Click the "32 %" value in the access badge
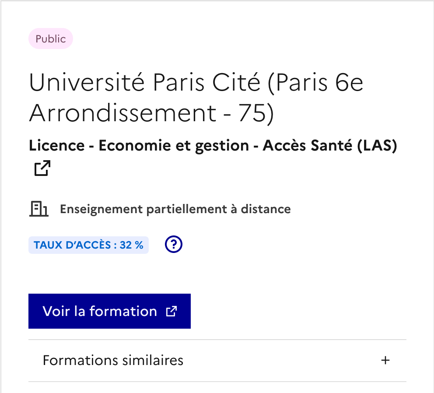Screen dimensions: 434x393 pyautogui.click(x=132, y=245)
